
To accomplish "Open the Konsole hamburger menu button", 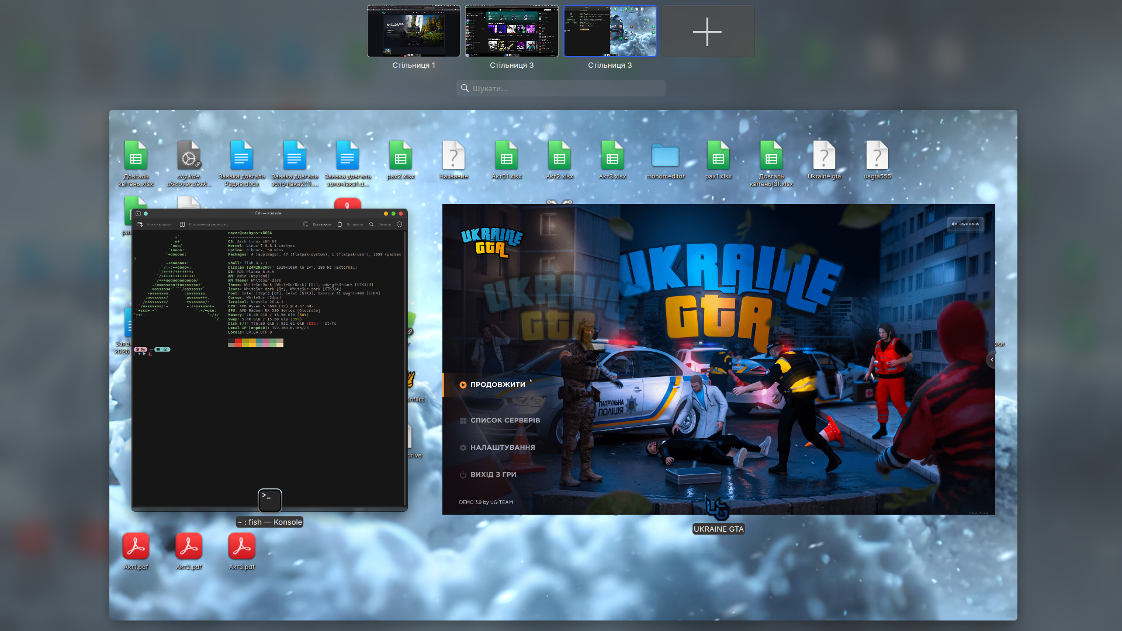I will pos(399,224).
